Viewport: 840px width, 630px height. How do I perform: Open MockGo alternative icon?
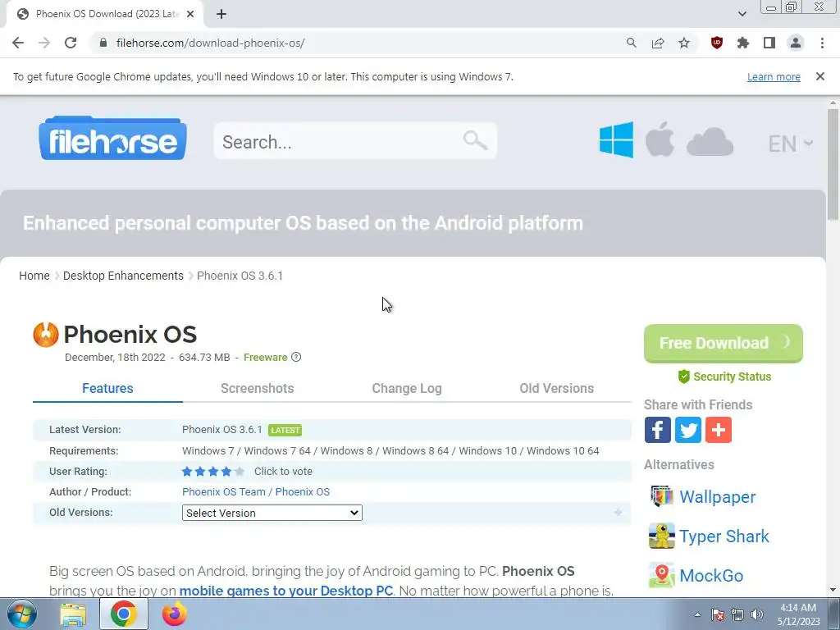click(x=662, y=575)
